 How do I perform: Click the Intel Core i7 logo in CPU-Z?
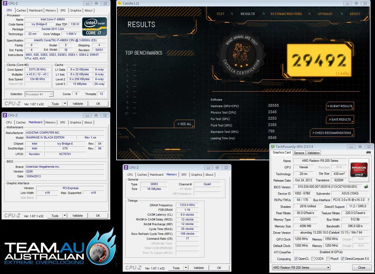click(x=94, y=27)
